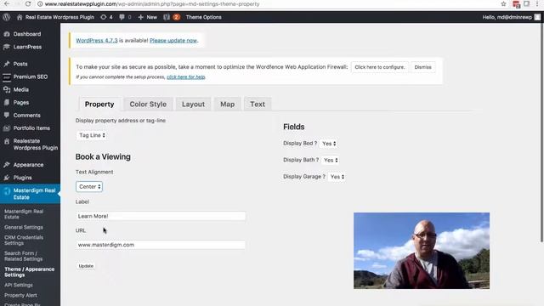
Task: Click the page vertical scrollbar
Action: pyautogui.click(x=541, y=132)
